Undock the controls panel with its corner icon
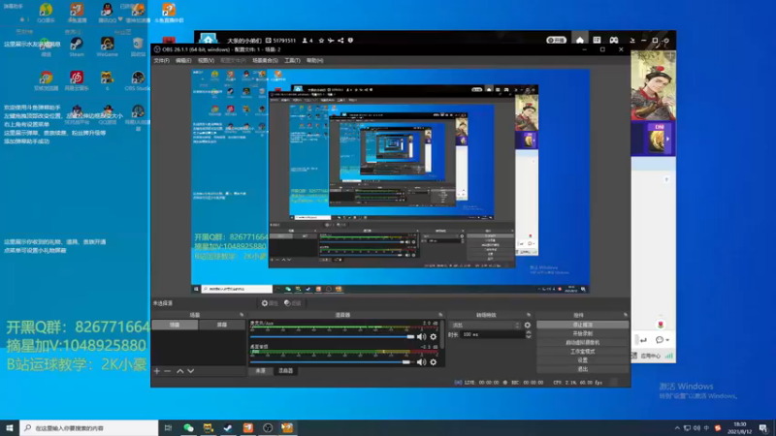Screen dimensions: 776x436 pyautogui.click(x=626, y=315)
